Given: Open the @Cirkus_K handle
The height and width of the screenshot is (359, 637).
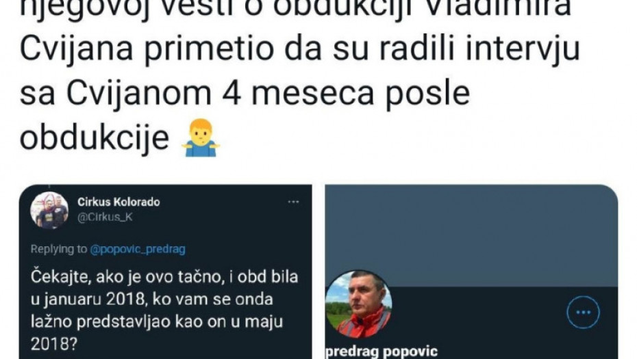Looking at the screenshot, I should pos(105,217).
